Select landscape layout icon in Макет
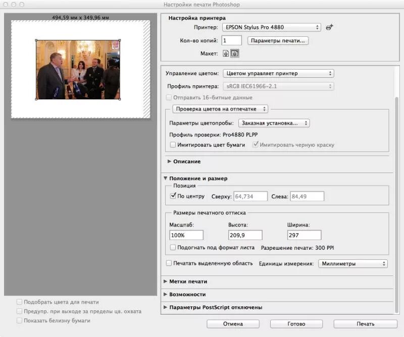Viewport: 404px width, 337px height. pyautogui.click(x=234, y=53)
